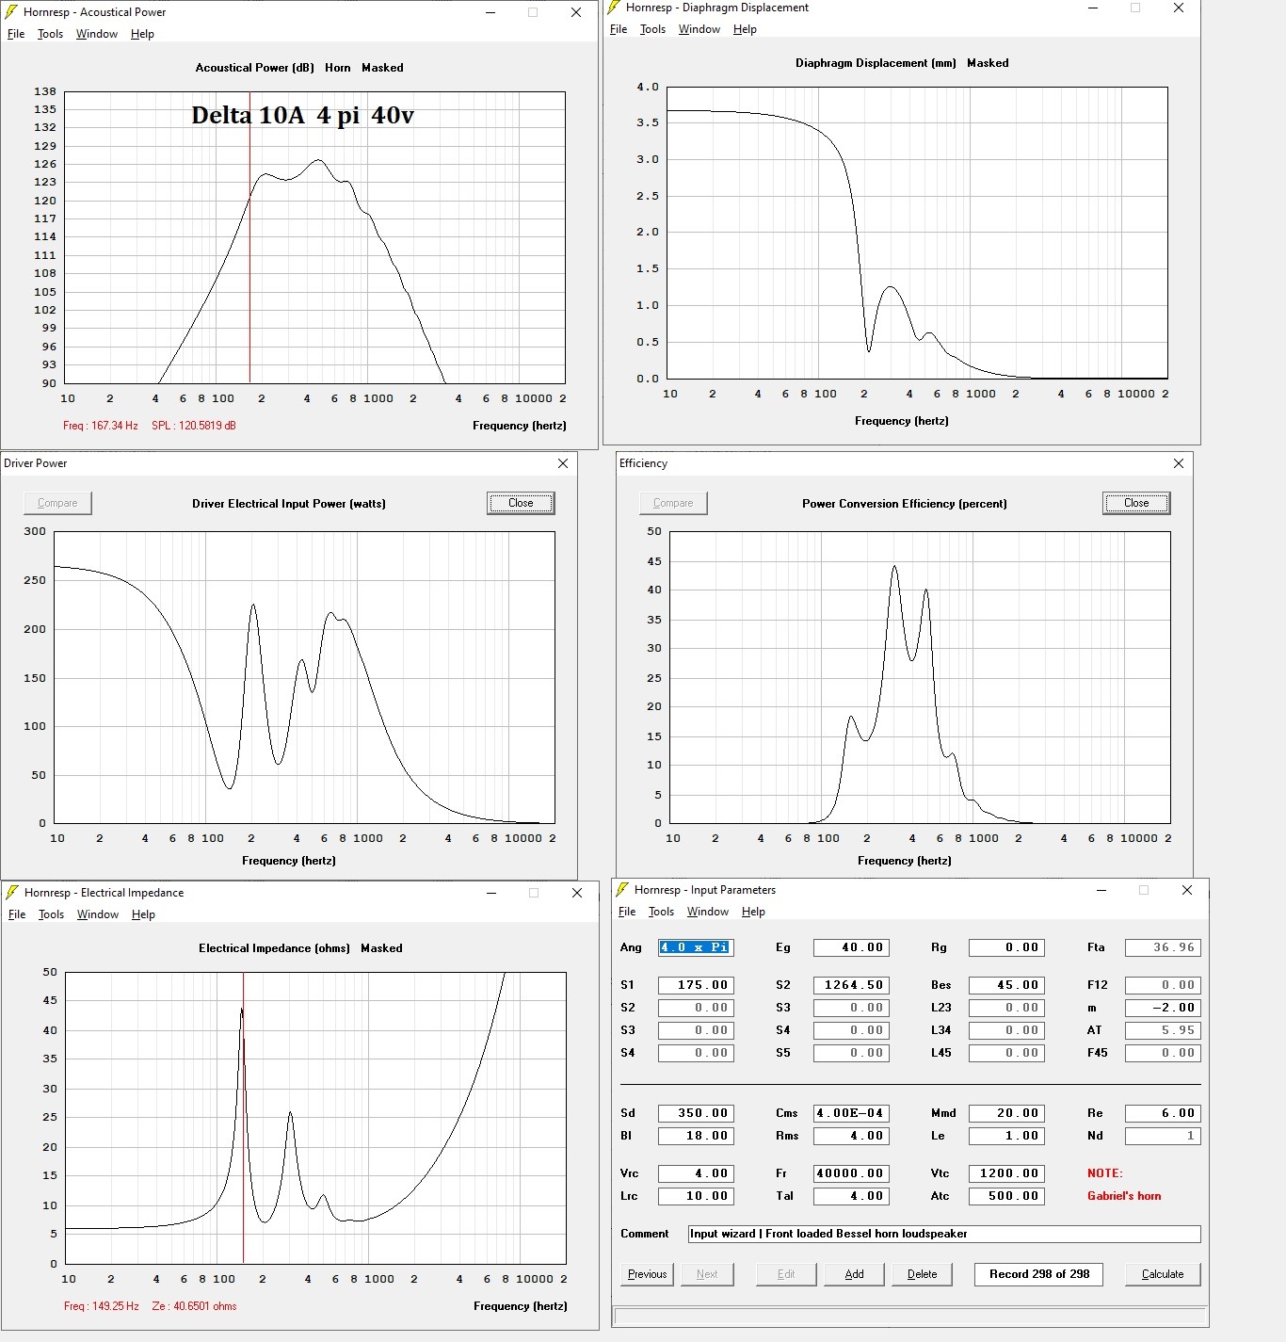Screen dimensions: 1286x1342
Task: Click the Vrc 4.00 input field
Action: 696,1173
